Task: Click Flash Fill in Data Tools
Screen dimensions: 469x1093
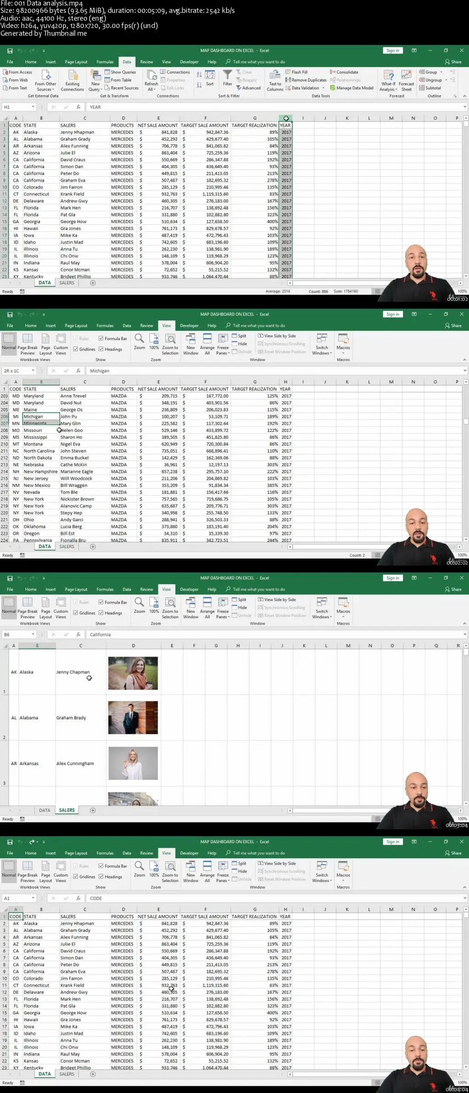Action: click(296, 72)
